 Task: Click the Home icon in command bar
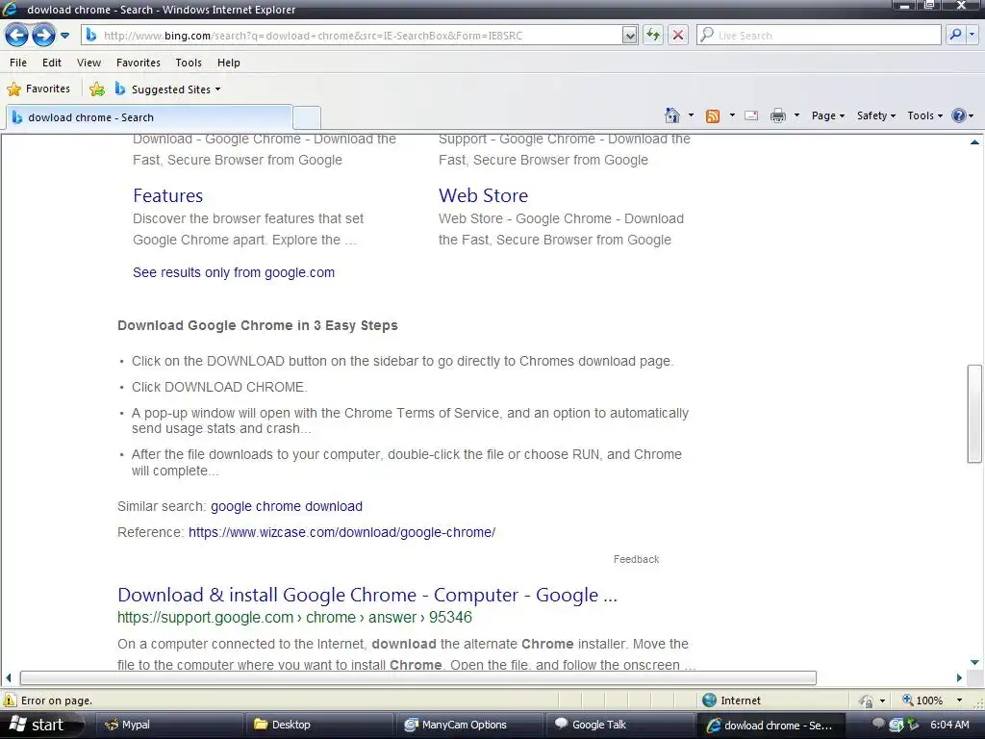pos(672,115)
